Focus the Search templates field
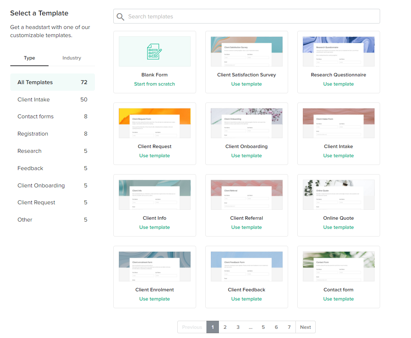This screenshot has width=411, height=338. (250, 17)
